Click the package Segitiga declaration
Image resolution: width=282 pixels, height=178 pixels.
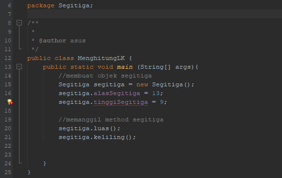coord(60,5)
